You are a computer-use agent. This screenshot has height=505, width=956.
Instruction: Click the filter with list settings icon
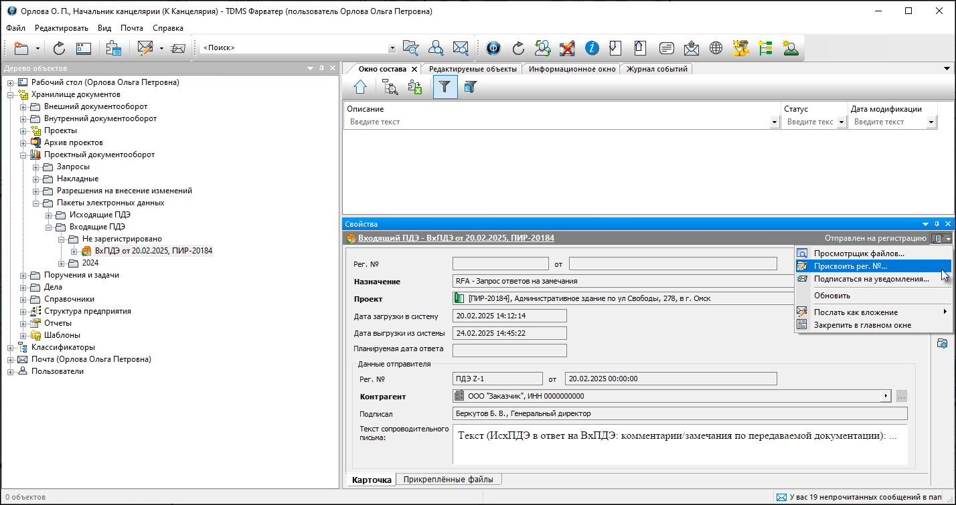click(470, 87)
